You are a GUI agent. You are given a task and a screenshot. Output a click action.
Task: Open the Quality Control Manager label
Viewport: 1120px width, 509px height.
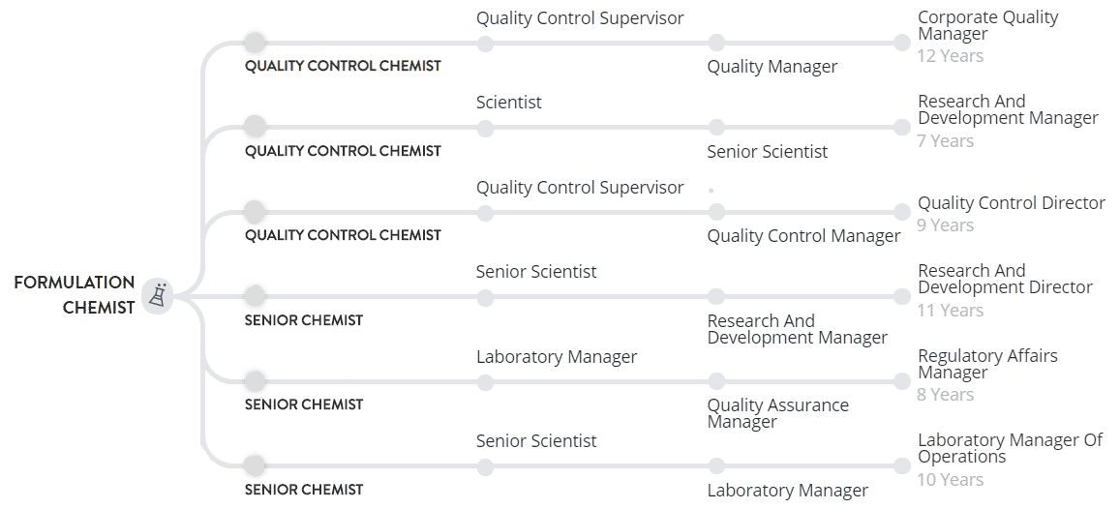click(803, 236)
